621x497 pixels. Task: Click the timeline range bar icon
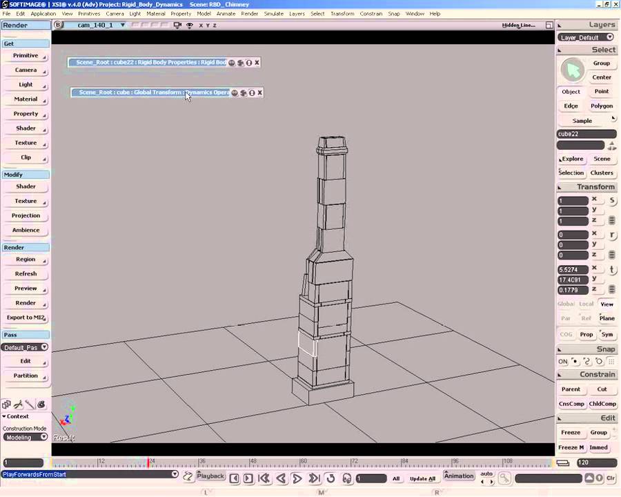tap(562, 462)
